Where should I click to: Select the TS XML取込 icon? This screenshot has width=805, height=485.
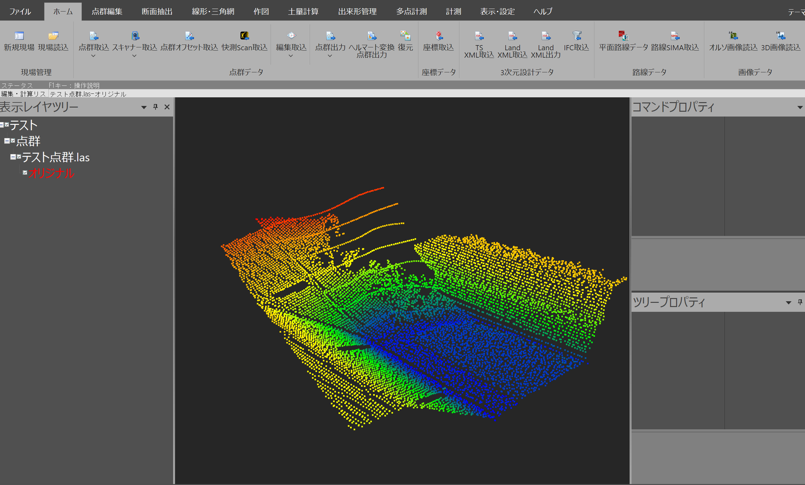479,36
